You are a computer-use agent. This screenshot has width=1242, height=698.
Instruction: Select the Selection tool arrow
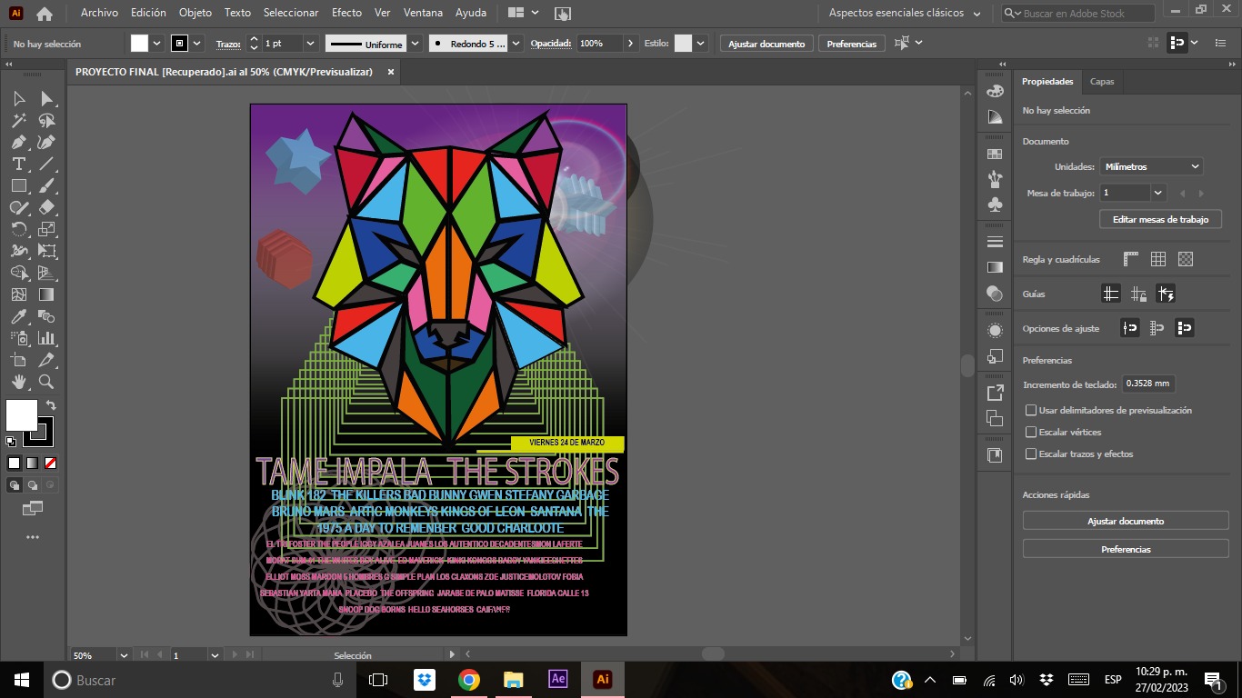point(18,98)
